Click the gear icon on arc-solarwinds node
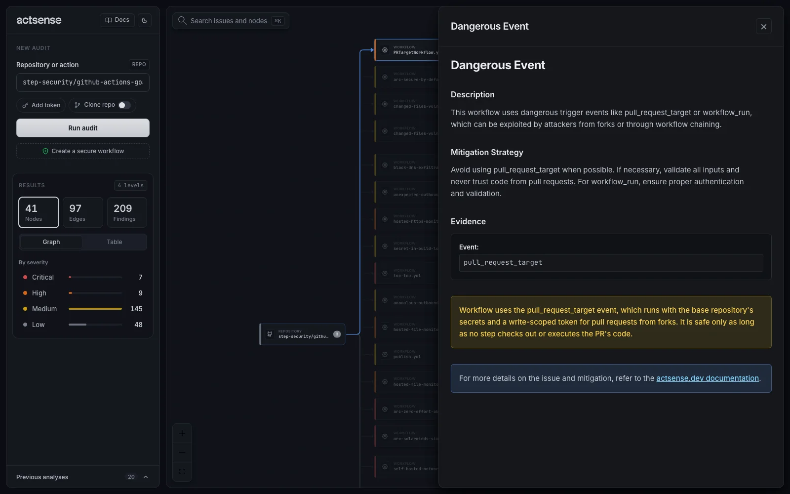Image resolution: width=790 pixels, height=494 pixels. pos(385,436)
